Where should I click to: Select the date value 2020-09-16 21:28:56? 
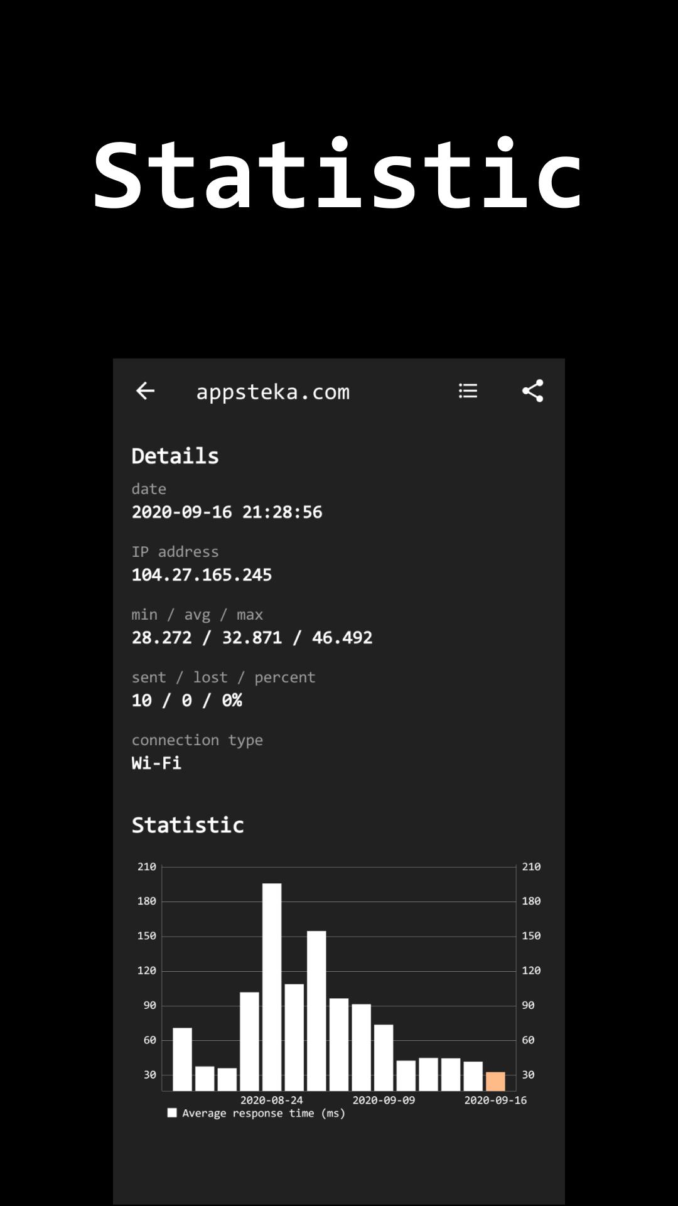tap(227, 512)
